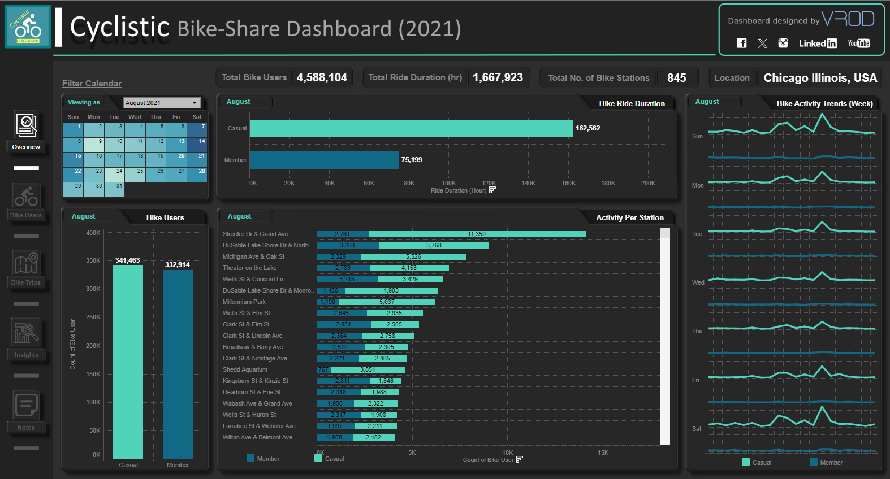Click the Total Ride Duration value 1,667,923
890x479 pixels.
(498, 77)
